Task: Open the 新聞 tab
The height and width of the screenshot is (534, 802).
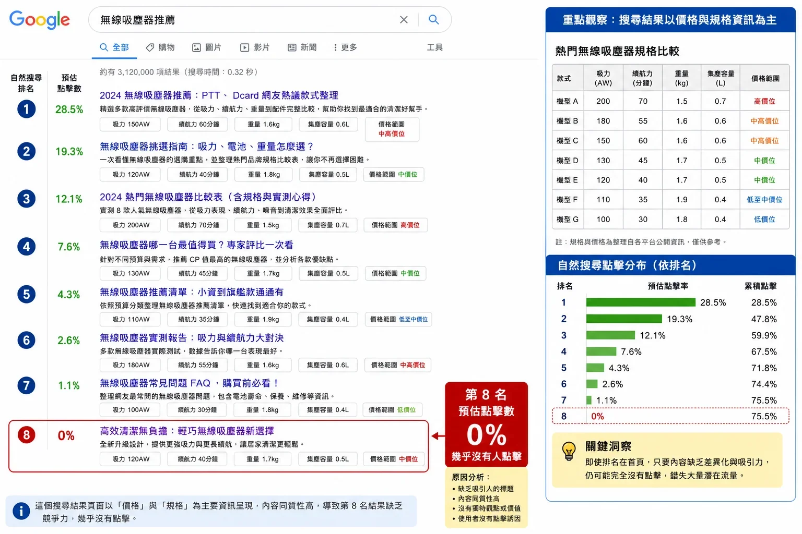Action: (302, 47)
